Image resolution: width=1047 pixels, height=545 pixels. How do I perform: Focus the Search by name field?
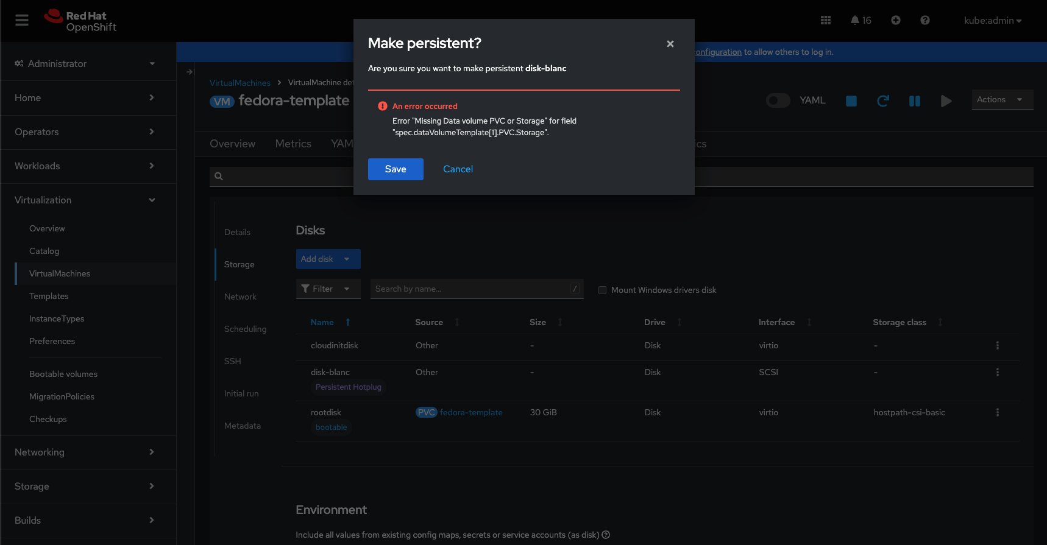click(x=477, y=289)
